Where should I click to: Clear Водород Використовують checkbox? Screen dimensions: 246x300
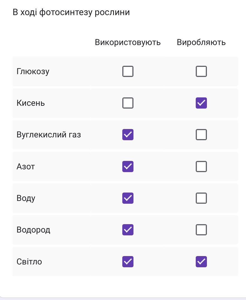[128, 229]
